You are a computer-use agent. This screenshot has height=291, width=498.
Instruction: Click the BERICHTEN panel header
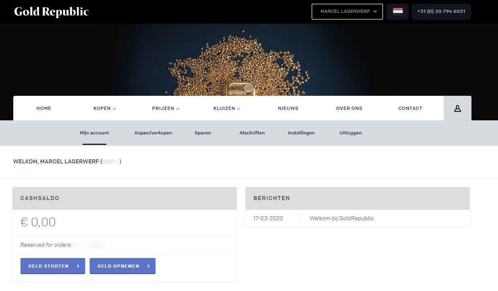pos(358,198)
